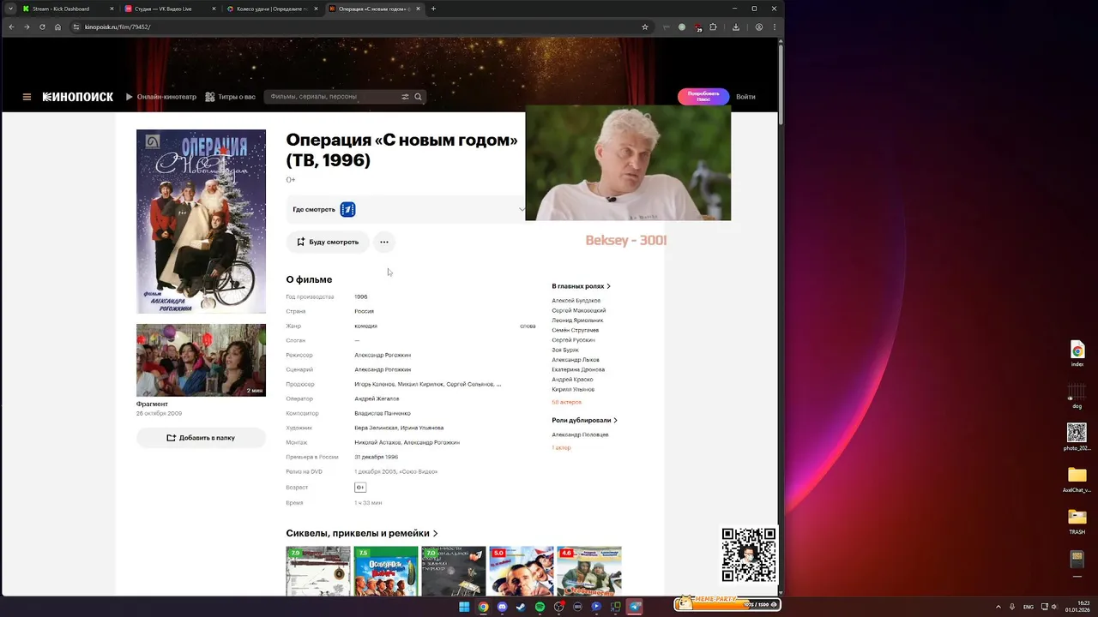Close the Колесо удачи tab
Viewport: 1098px width, 617px height.
pos(316,9)
